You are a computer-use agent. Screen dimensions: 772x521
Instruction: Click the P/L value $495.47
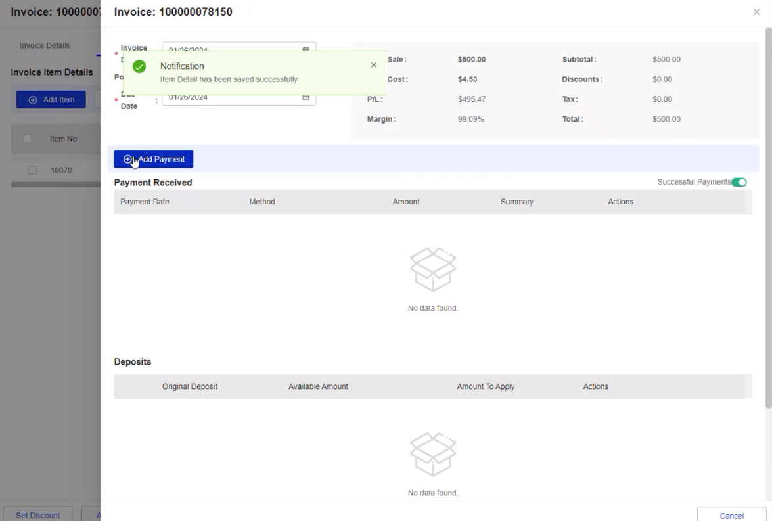472,99
